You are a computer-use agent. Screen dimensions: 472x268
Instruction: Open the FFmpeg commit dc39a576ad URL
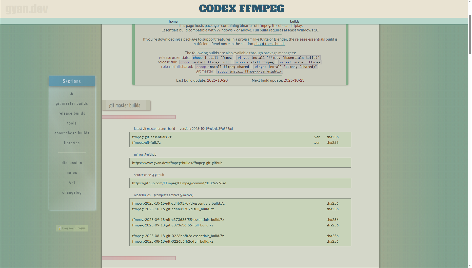pyautogui.click(x=179, y=183)
